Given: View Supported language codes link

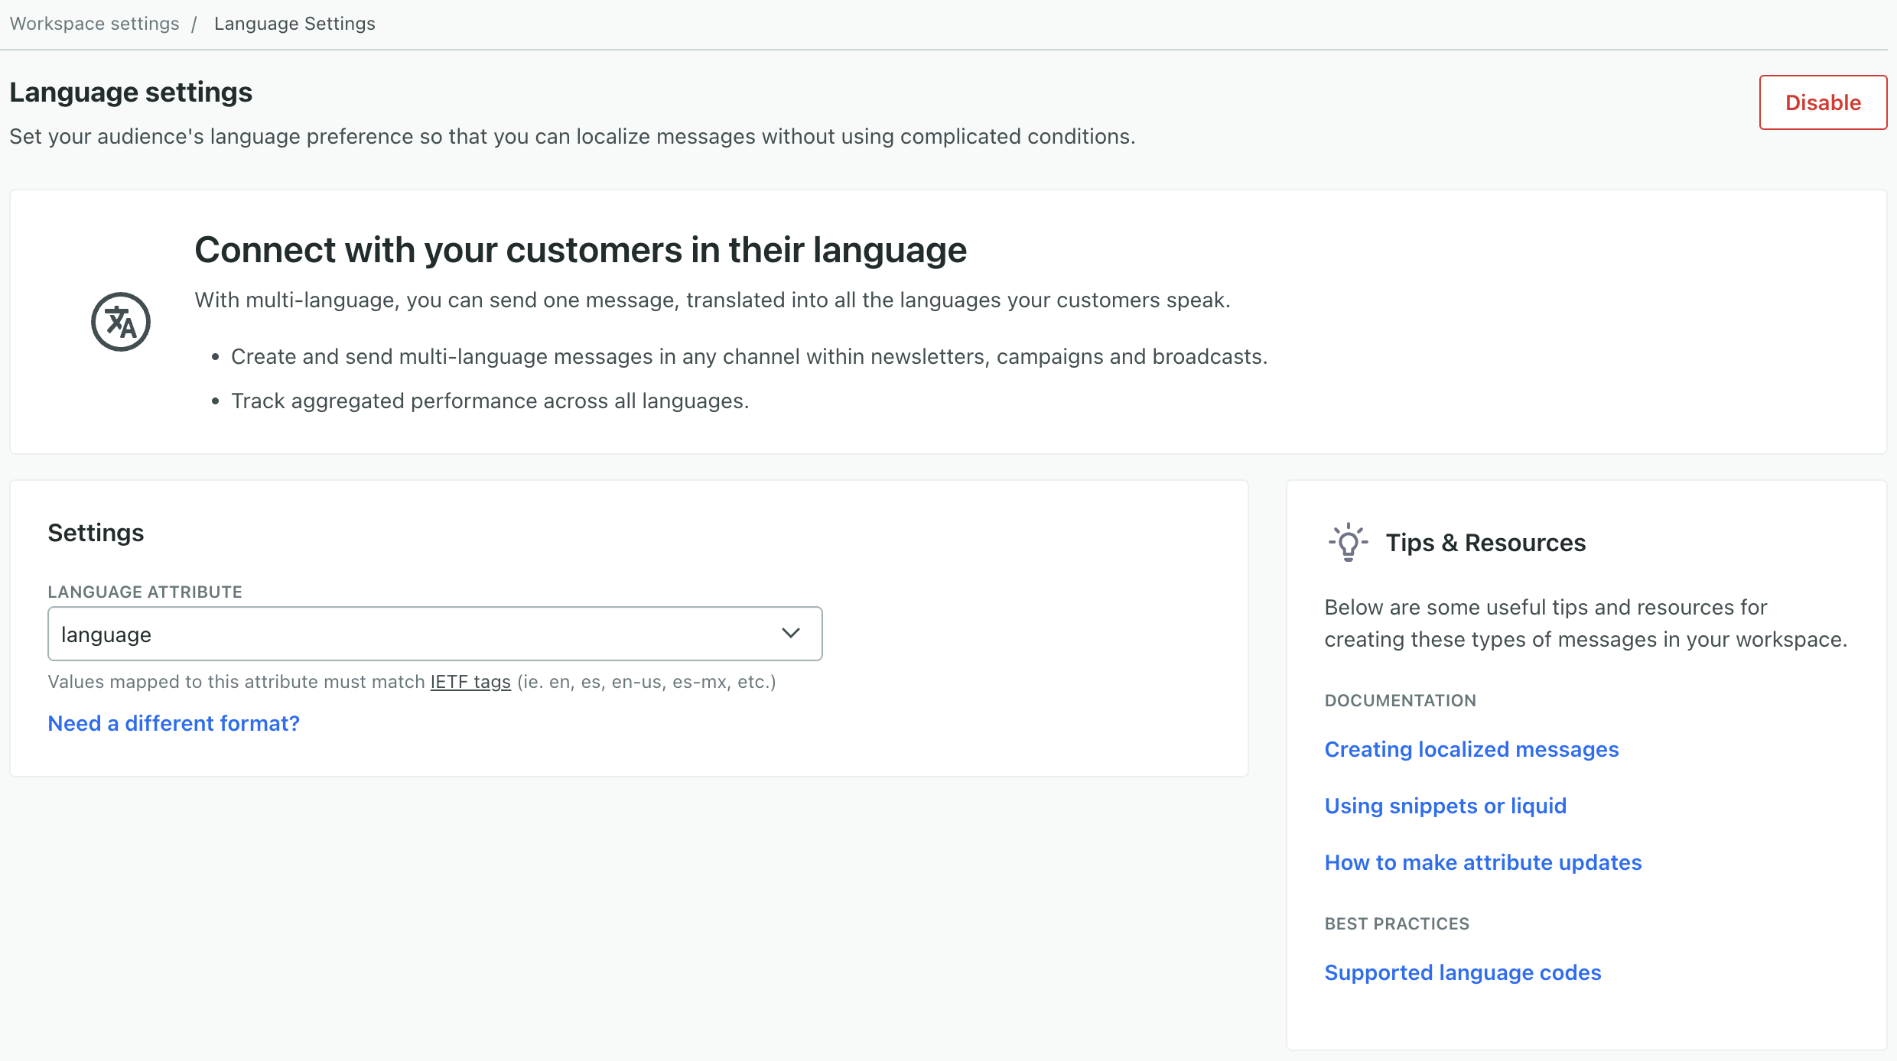Looking at the screenshot, I should coord(1463,972).
